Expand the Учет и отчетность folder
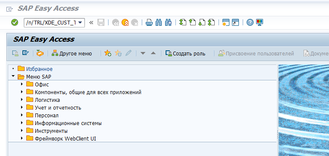 tap(22, 107)
